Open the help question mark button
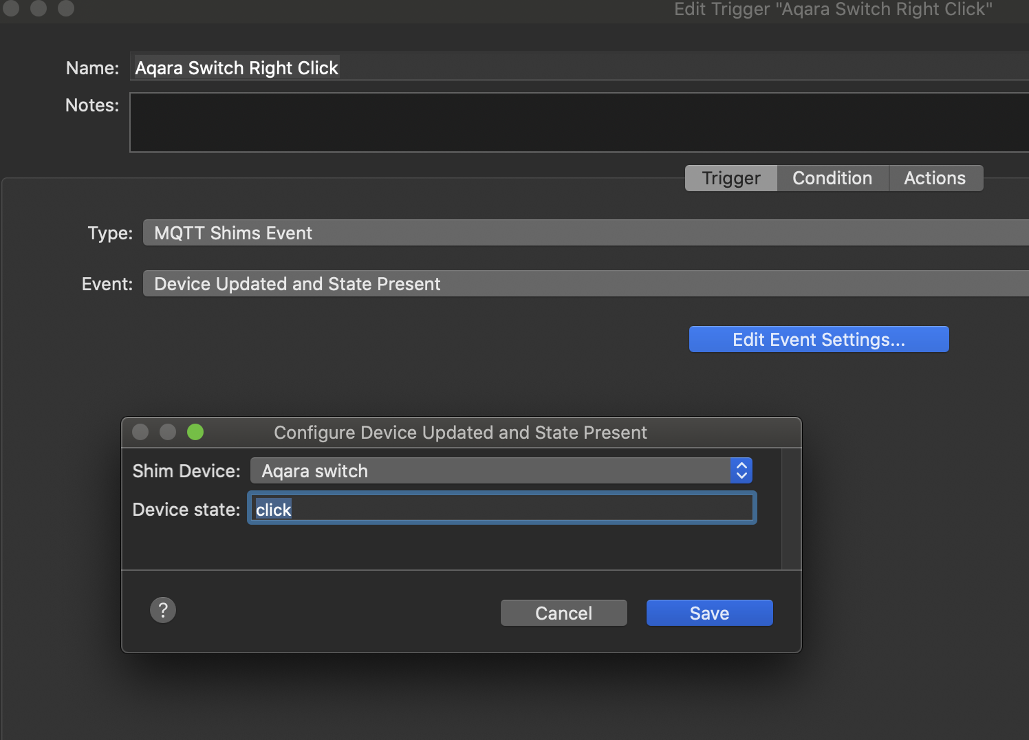The image size is (1029, 740). pyautogui.click(x=163, y=610)
